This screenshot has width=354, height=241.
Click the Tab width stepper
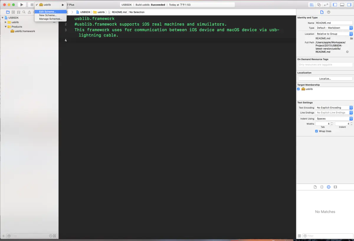tap(332, 124)
